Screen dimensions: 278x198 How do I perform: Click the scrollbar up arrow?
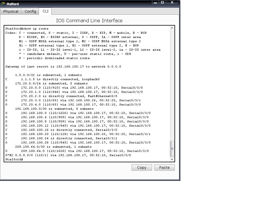click(x=172, y=28)
